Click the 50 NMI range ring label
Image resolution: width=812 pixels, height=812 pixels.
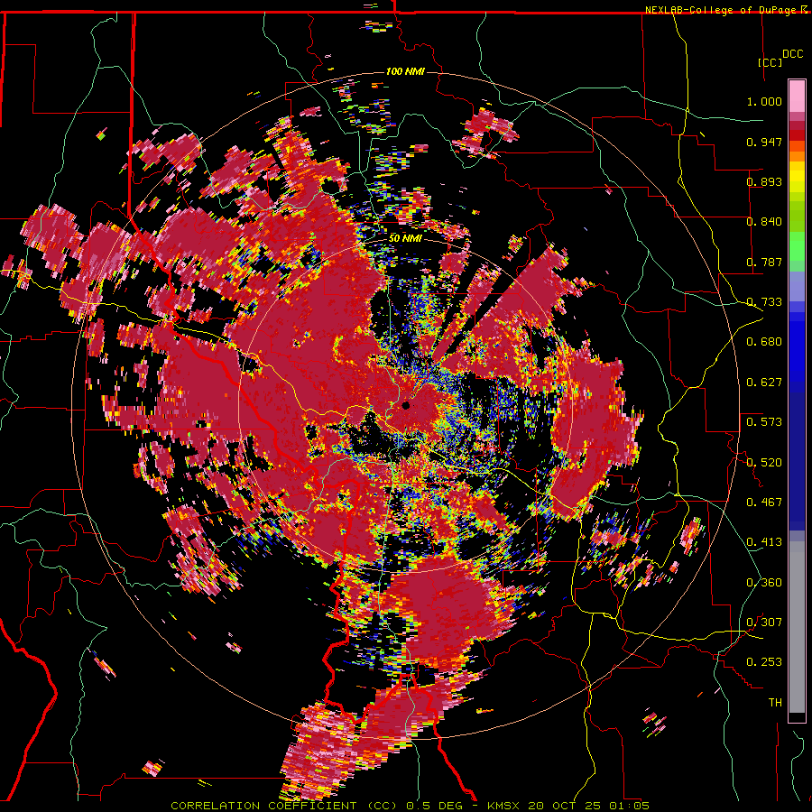click(x=405, y=239)
